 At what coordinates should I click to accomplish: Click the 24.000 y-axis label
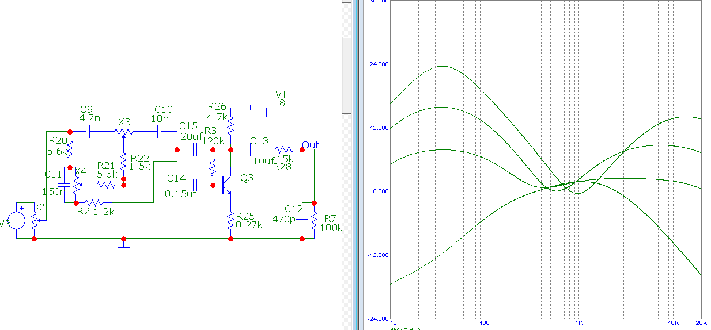tap(378, 64)
